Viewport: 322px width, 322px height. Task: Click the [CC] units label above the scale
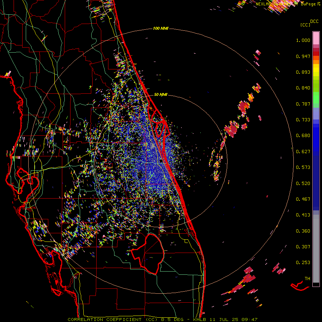pos(305,25)
